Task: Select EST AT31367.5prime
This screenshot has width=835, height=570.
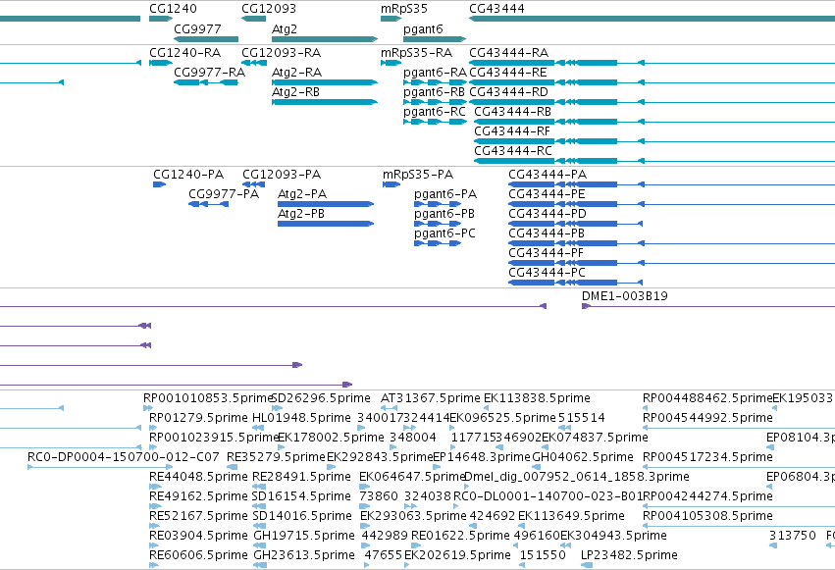Action: click(x=431, y=398)
